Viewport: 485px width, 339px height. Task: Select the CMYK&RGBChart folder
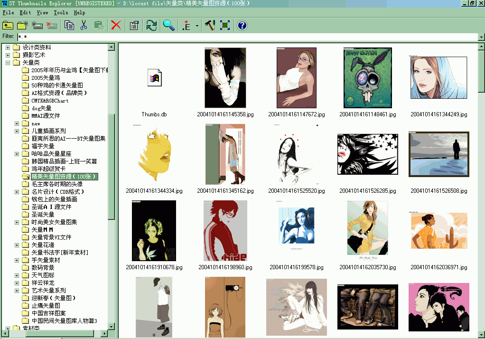(x=50, y=101)
